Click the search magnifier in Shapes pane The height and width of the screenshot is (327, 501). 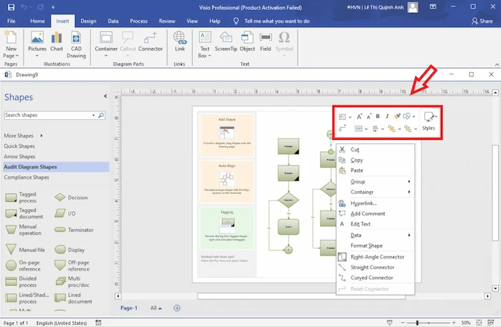101,115
